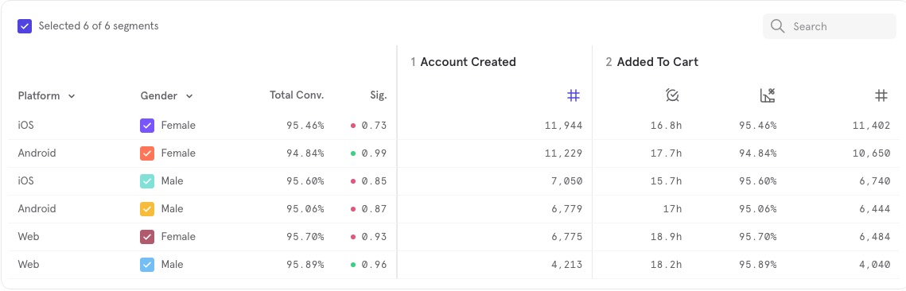
Task: Select the count icon under Added To Cart
Action: (x=881, y=96)
